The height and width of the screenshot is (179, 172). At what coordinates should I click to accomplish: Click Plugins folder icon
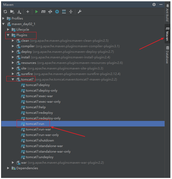coord(13,35)
